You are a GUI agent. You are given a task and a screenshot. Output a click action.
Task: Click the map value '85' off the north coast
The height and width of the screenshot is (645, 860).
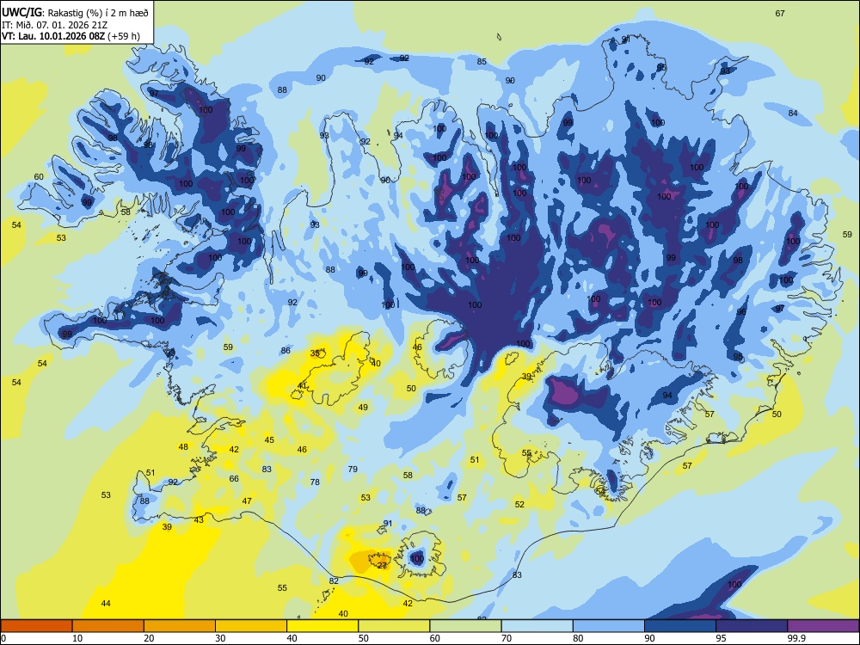click(482, 61)
